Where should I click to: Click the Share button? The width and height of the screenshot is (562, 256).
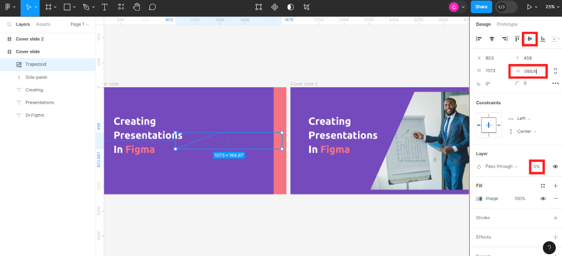(x=481, y=7)
